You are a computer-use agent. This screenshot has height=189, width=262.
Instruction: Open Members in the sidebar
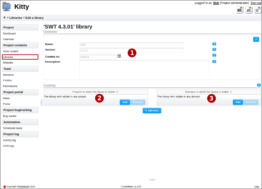point(9,75)
